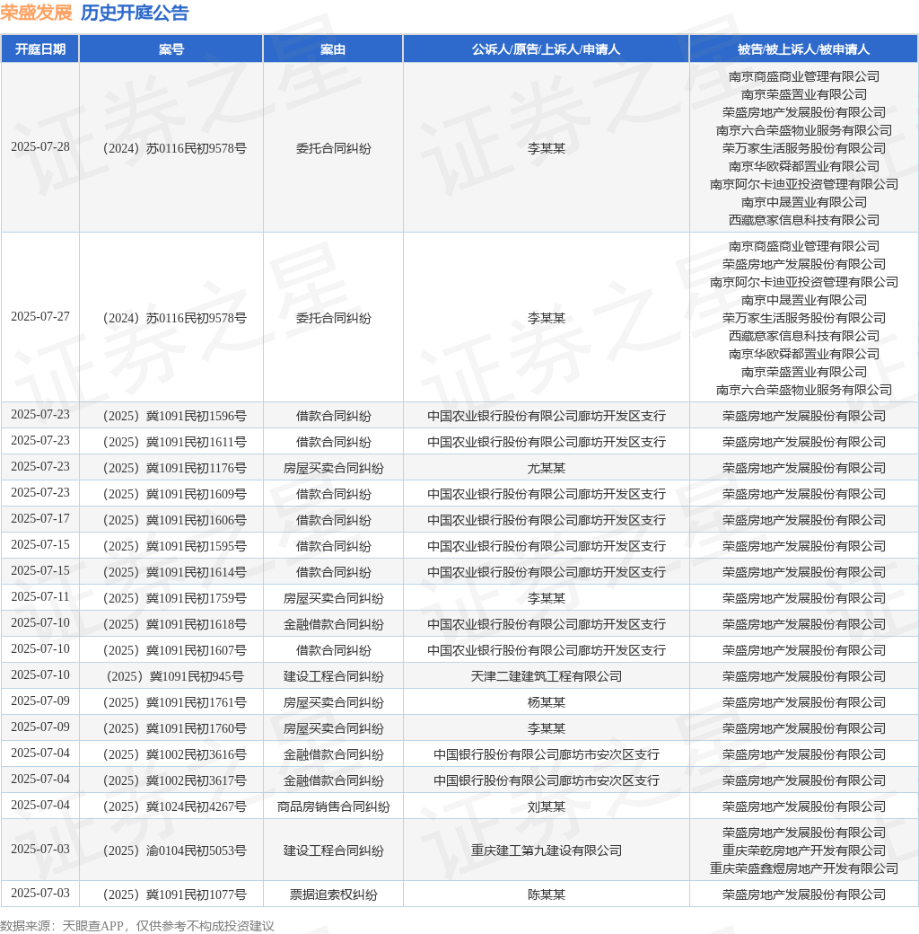
Task: Click case number 冀1091民初1760号
Action: (x=175, y=728)
